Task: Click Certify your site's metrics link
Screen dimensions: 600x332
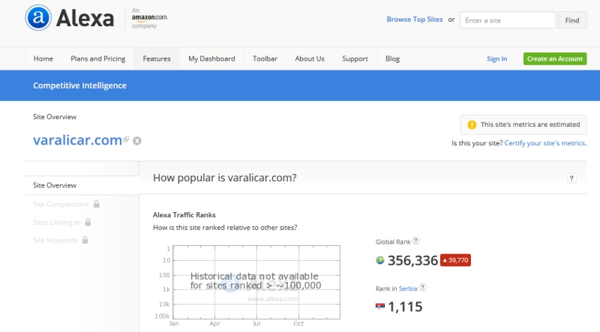Action: 545,143
